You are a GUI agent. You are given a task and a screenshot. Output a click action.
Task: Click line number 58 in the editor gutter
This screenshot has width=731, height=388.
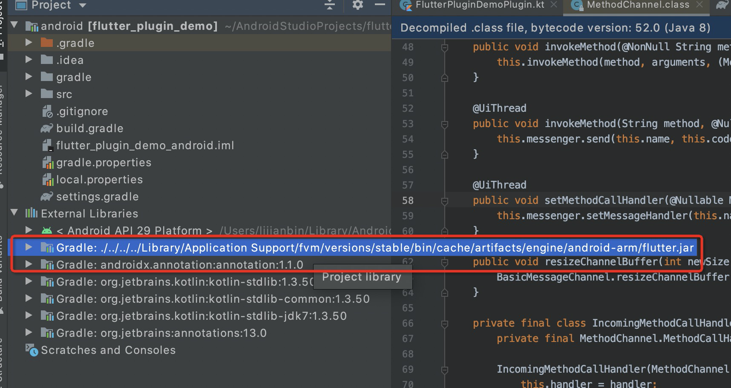click(407, 200)
